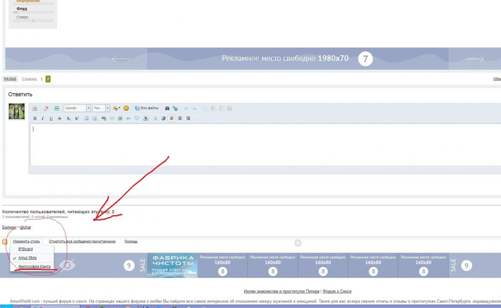Click the underline formatting icon
501x308 pixels.
[x=51, y=118]
